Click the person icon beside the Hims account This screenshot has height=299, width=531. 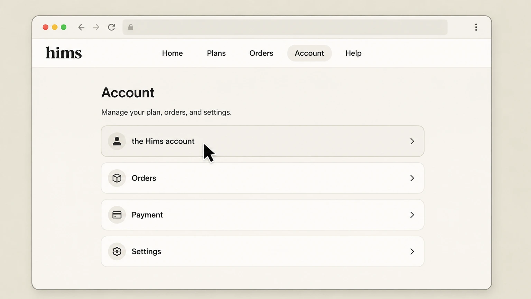117,141
